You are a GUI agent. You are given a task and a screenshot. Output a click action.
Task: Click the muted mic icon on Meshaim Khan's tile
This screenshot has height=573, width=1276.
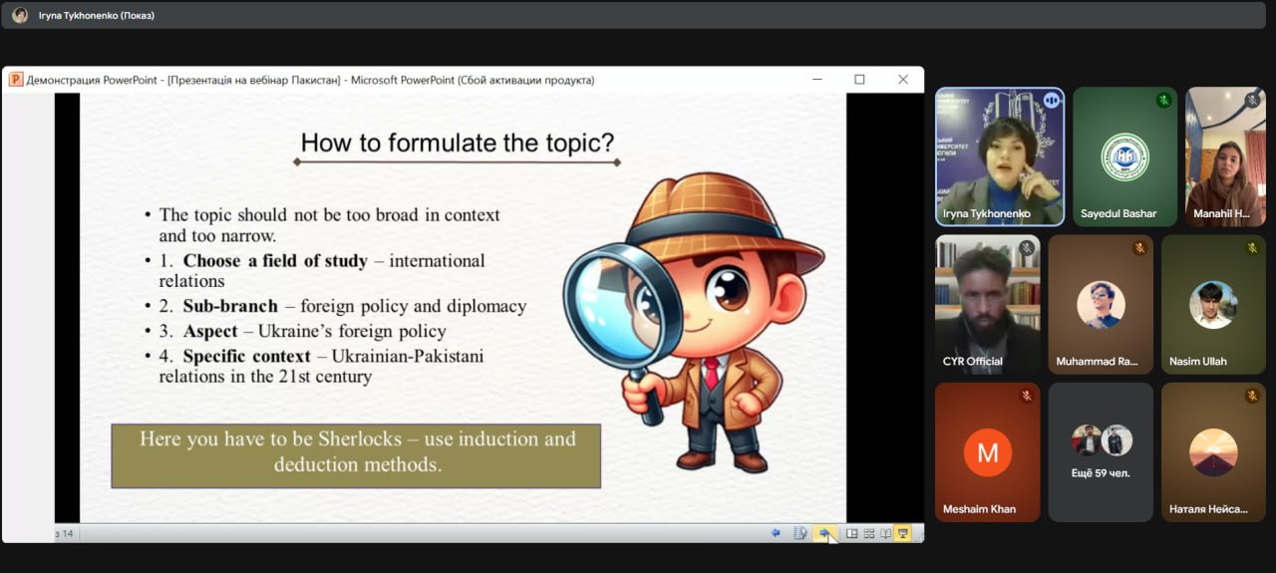tap(1026, 396)
